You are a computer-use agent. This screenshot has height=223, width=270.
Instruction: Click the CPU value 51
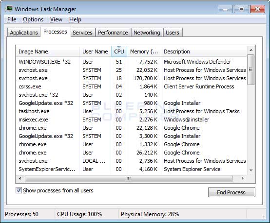[119, 62]
